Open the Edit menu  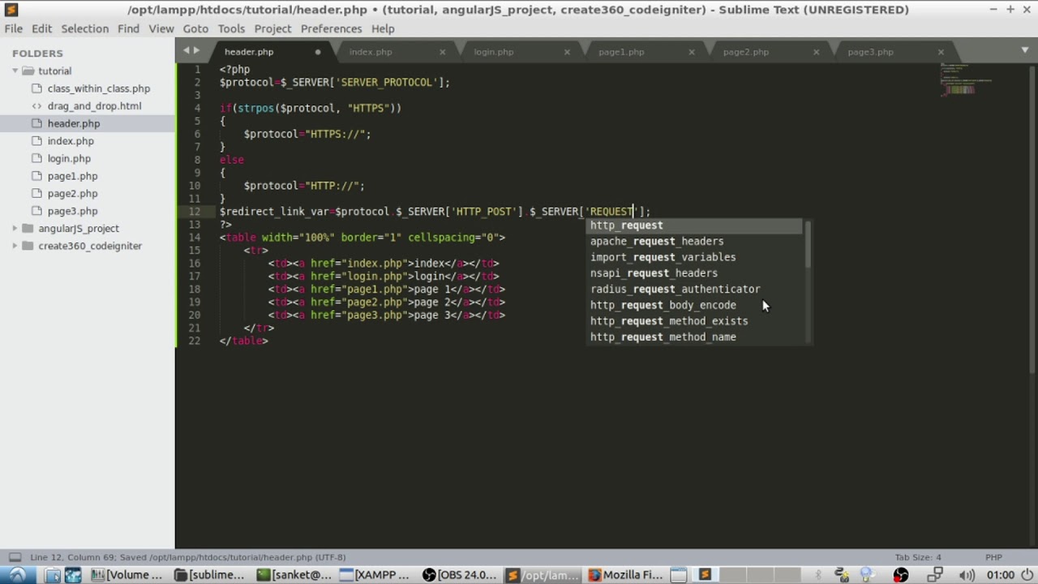(41, 28)
